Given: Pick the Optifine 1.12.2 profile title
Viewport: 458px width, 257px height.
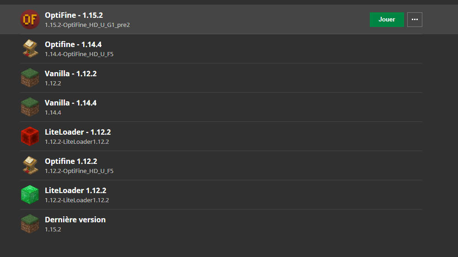Looking at the screenshot, I should tap(71, 161).
